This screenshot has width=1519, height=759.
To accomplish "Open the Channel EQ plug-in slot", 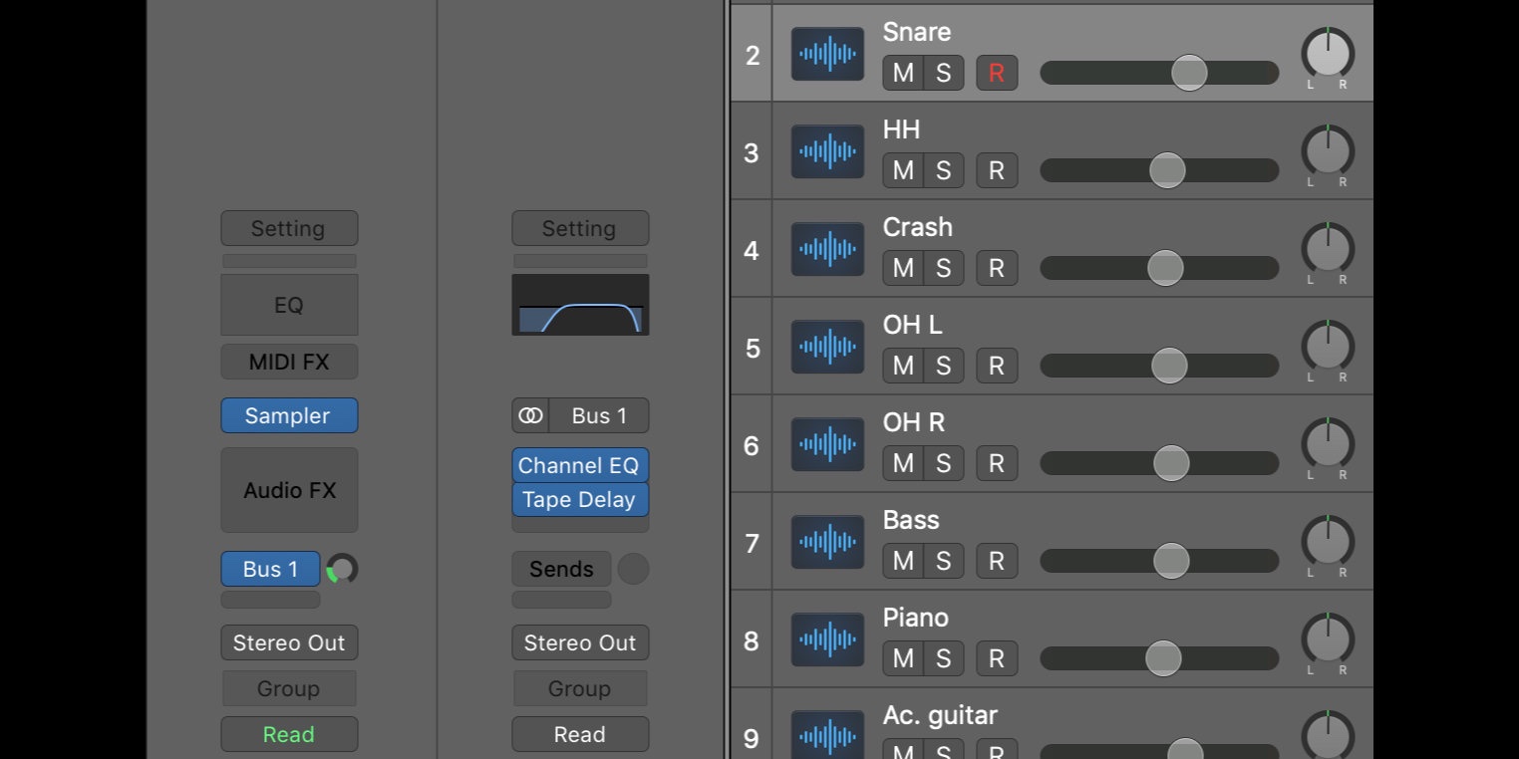I will point(580,465).
